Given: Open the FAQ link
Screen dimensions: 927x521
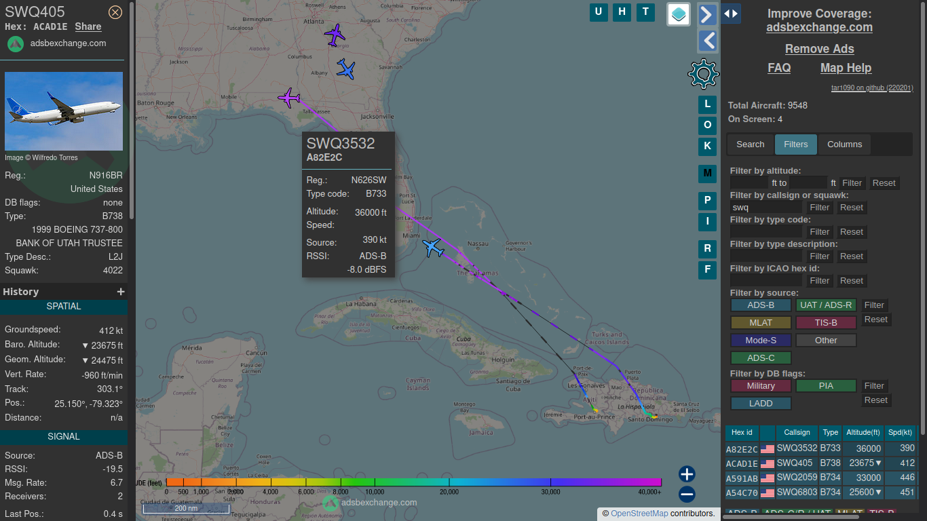Looking at the screenshot, I should point(779,68).
